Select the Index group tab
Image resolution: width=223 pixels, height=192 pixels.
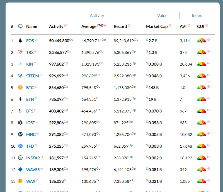(197, 15)
